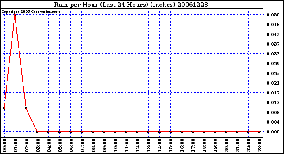Click the 14:00 time axis label

(160, 145)
